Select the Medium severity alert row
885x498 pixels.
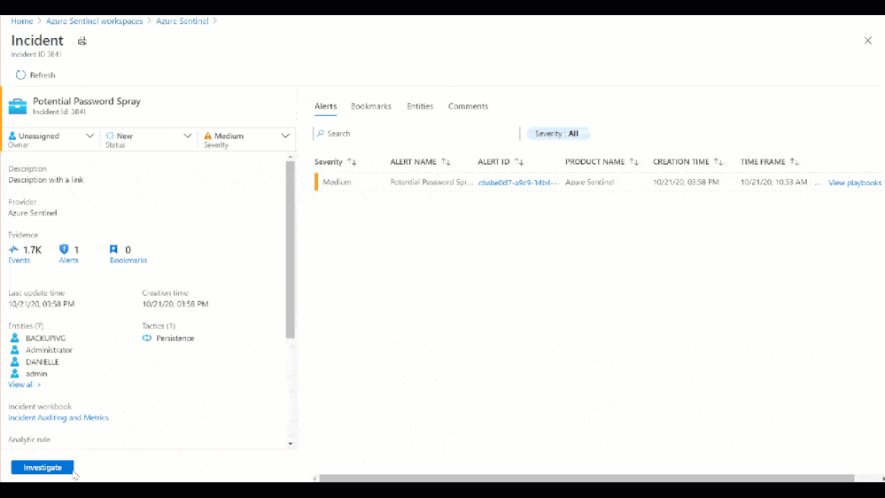coord(598,183)
